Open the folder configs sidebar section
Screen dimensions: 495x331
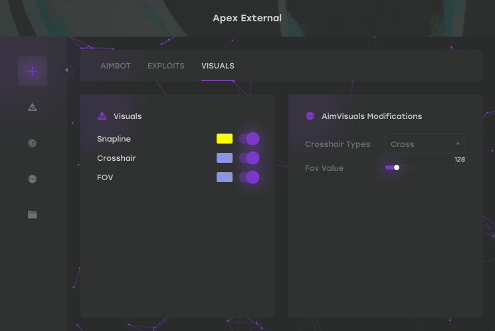coord(32,215)
